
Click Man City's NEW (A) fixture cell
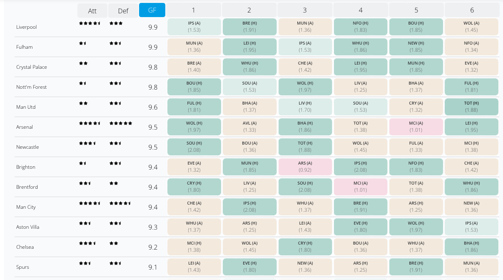coord(472,207)
